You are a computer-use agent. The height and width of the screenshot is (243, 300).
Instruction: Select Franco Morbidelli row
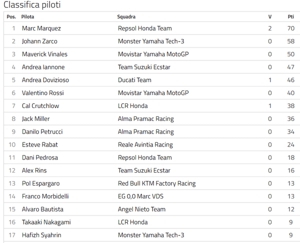pos(152,196)
